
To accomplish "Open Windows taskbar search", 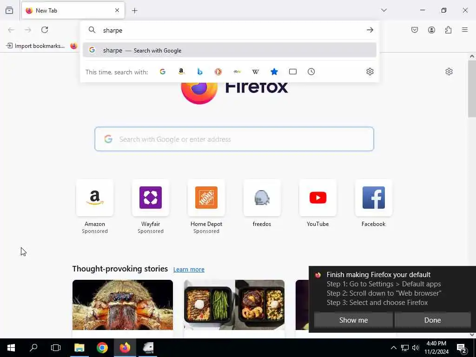I will pyautogui.click(x=33, y=348).
